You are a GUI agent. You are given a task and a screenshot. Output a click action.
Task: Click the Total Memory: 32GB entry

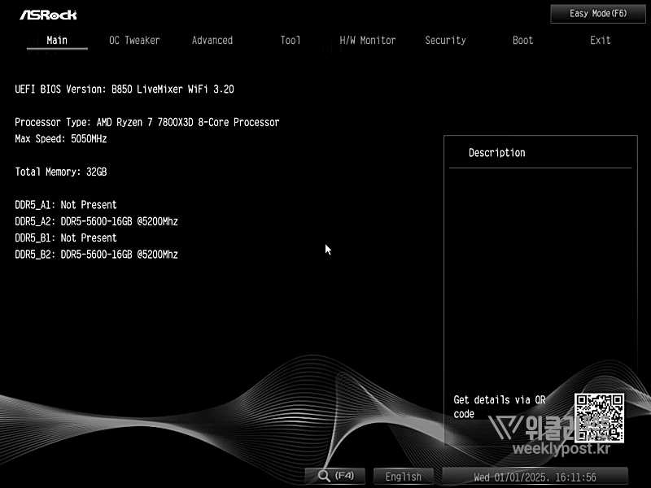click(x=60, y=172)
